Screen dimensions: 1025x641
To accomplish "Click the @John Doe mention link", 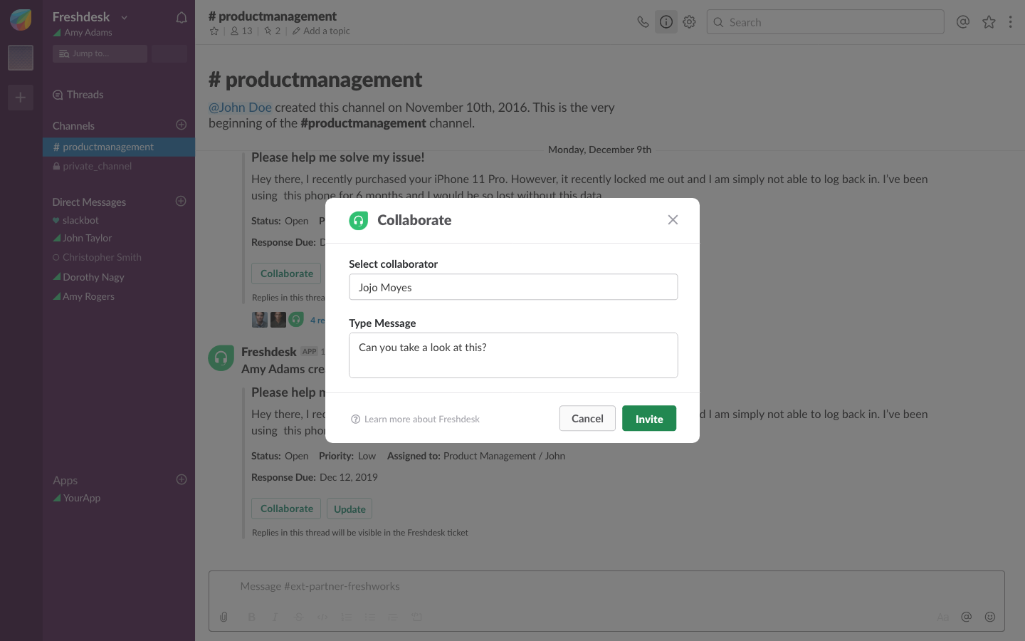I will click(x=240, y=108).
